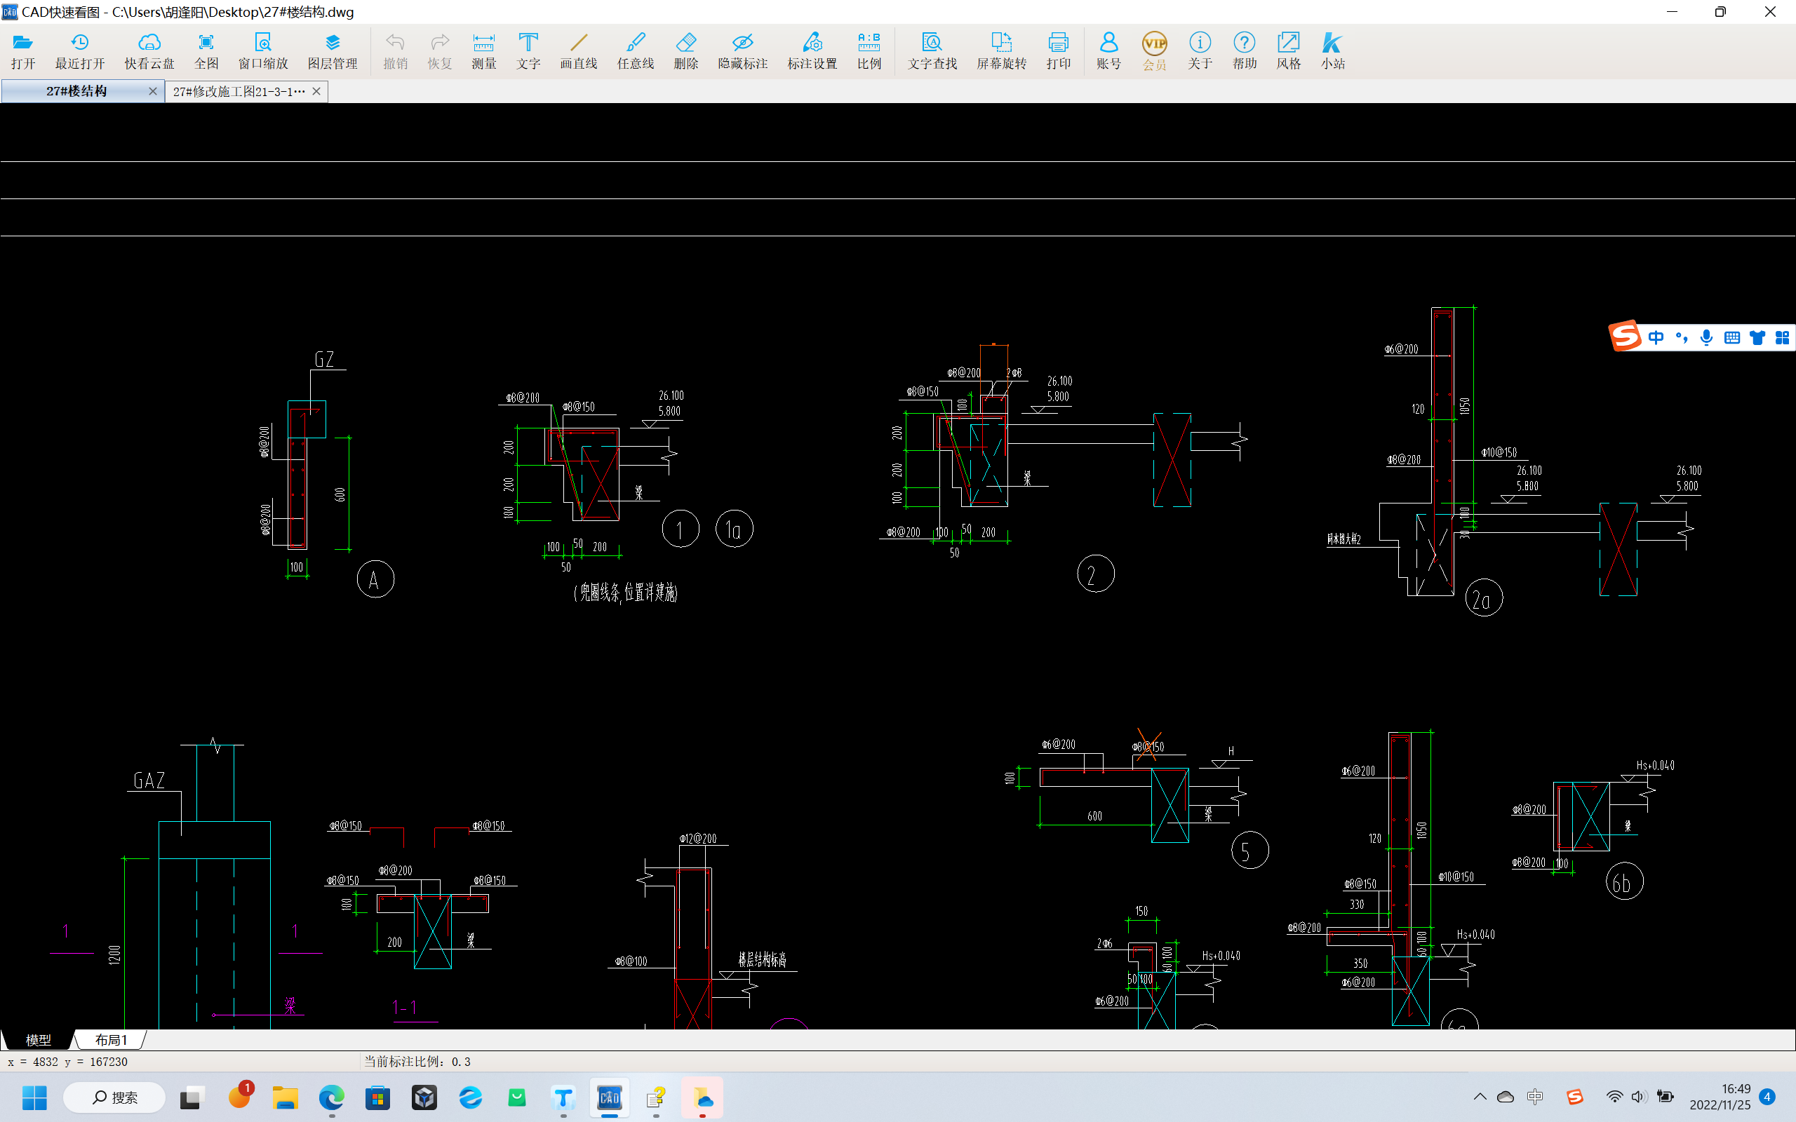Click the circled detail marker 2a
The image size is (1796, 1122).
[x=1484, y=598]
